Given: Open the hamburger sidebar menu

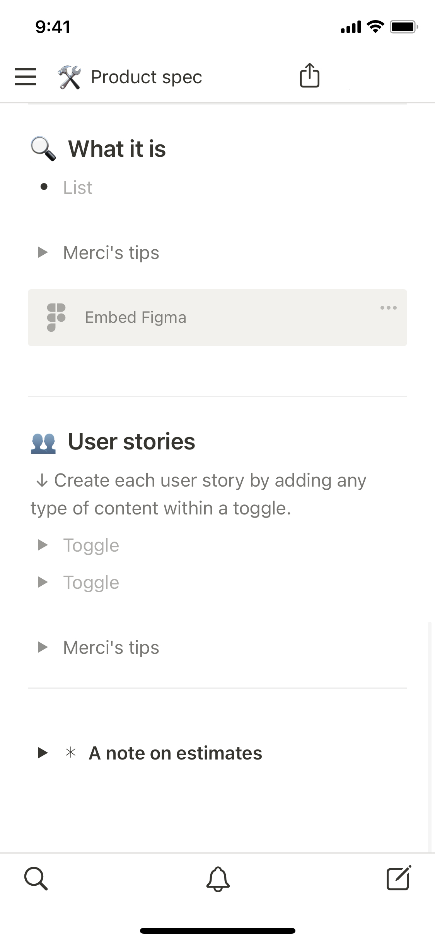Looking at the screenshot, I should tap(26, 77).
